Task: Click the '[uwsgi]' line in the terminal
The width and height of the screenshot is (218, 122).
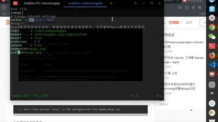Action: 17,13
